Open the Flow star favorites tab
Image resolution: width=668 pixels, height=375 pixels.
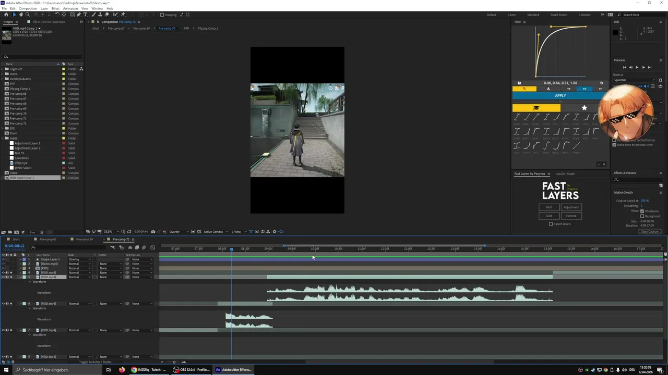click(584, 108)
